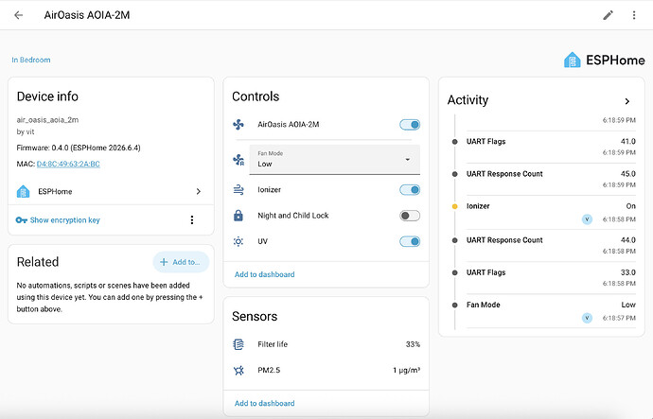
Task: Click the Filter life icon
Action: (x=238, y=344)
